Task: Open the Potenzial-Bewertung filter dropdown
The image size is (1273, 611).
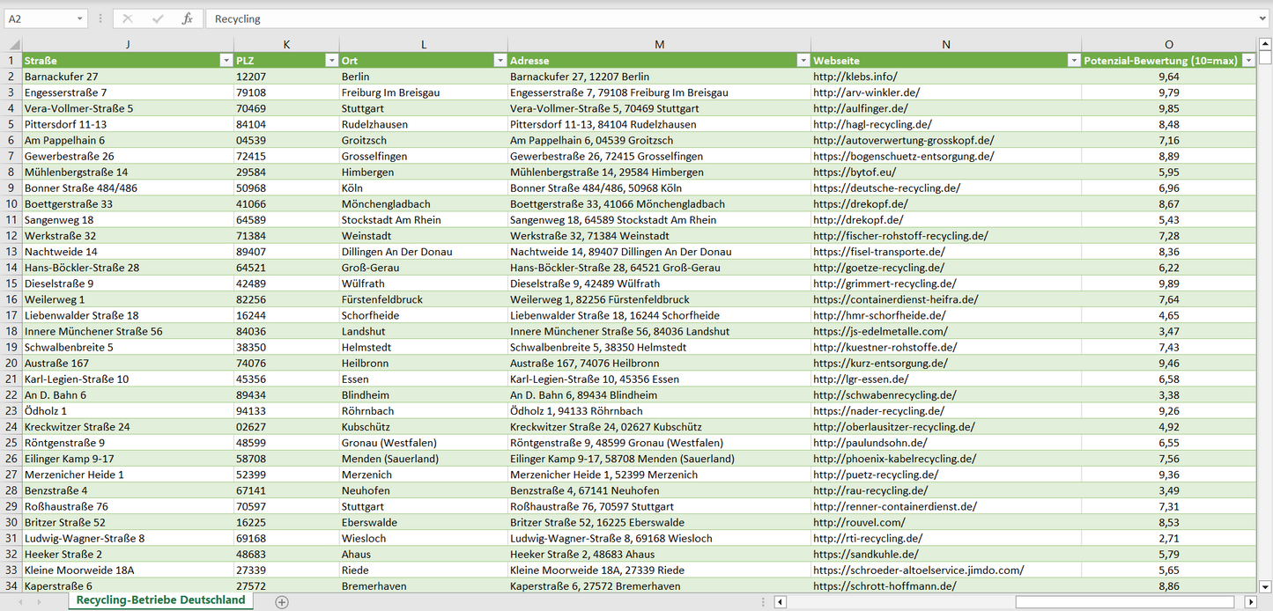Action: coord(1247,61)
